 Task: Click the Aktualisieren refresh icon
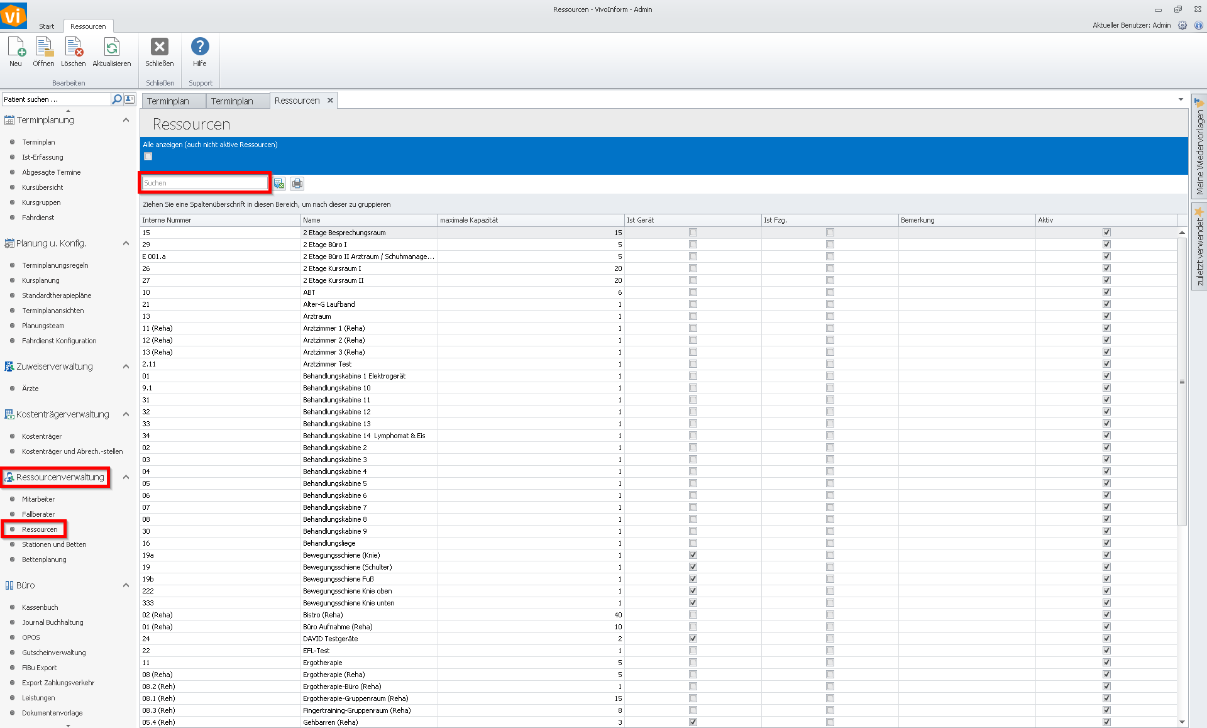tap(111, 48)
